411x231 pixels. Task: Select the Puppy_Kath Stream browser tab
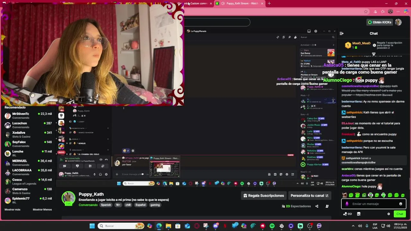pyautogui.click(x=241, y=4)
